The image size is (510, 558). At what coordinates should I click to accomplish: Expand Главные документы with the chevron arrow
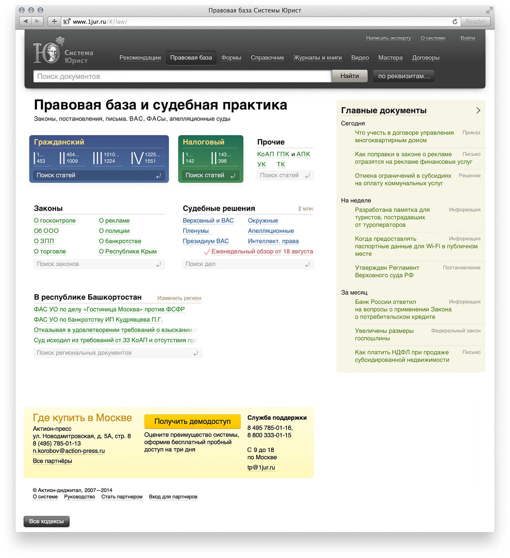[x=478, y=110]
